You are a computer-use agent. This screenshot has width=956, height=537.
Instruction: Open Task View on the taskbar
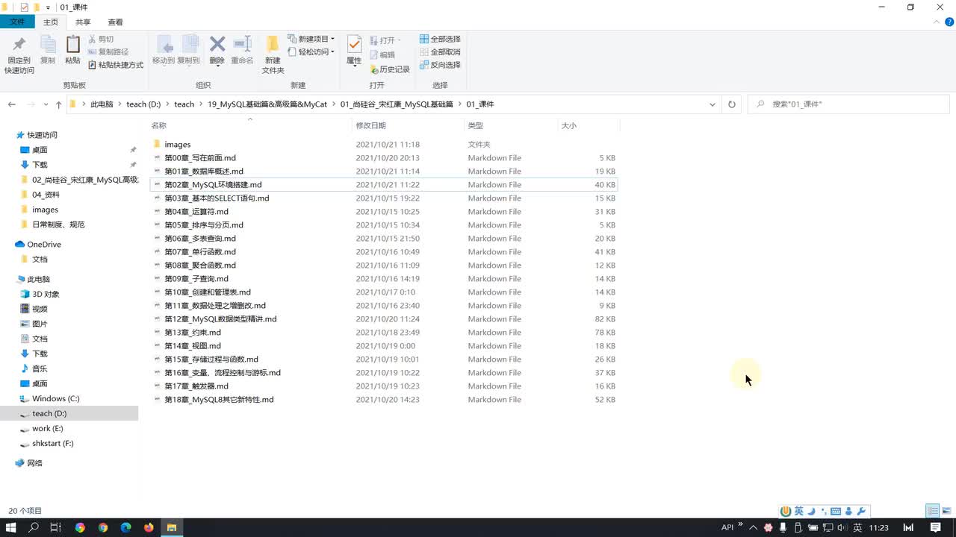[55, 527]
